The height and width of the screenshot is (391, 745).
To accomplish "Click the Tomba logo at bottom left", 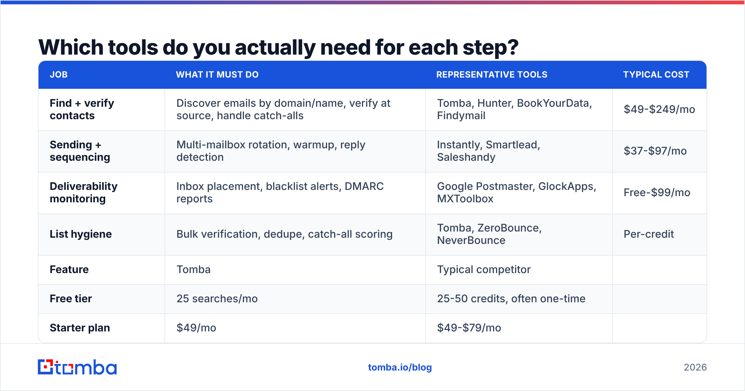I will pyautogui.click(x=77, y=367).
